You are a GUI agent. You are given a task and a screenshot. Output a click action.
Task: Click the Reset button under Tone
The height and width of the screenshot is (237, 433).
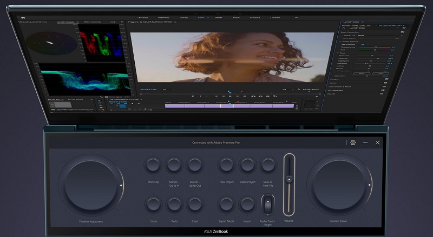click(362, 73)
